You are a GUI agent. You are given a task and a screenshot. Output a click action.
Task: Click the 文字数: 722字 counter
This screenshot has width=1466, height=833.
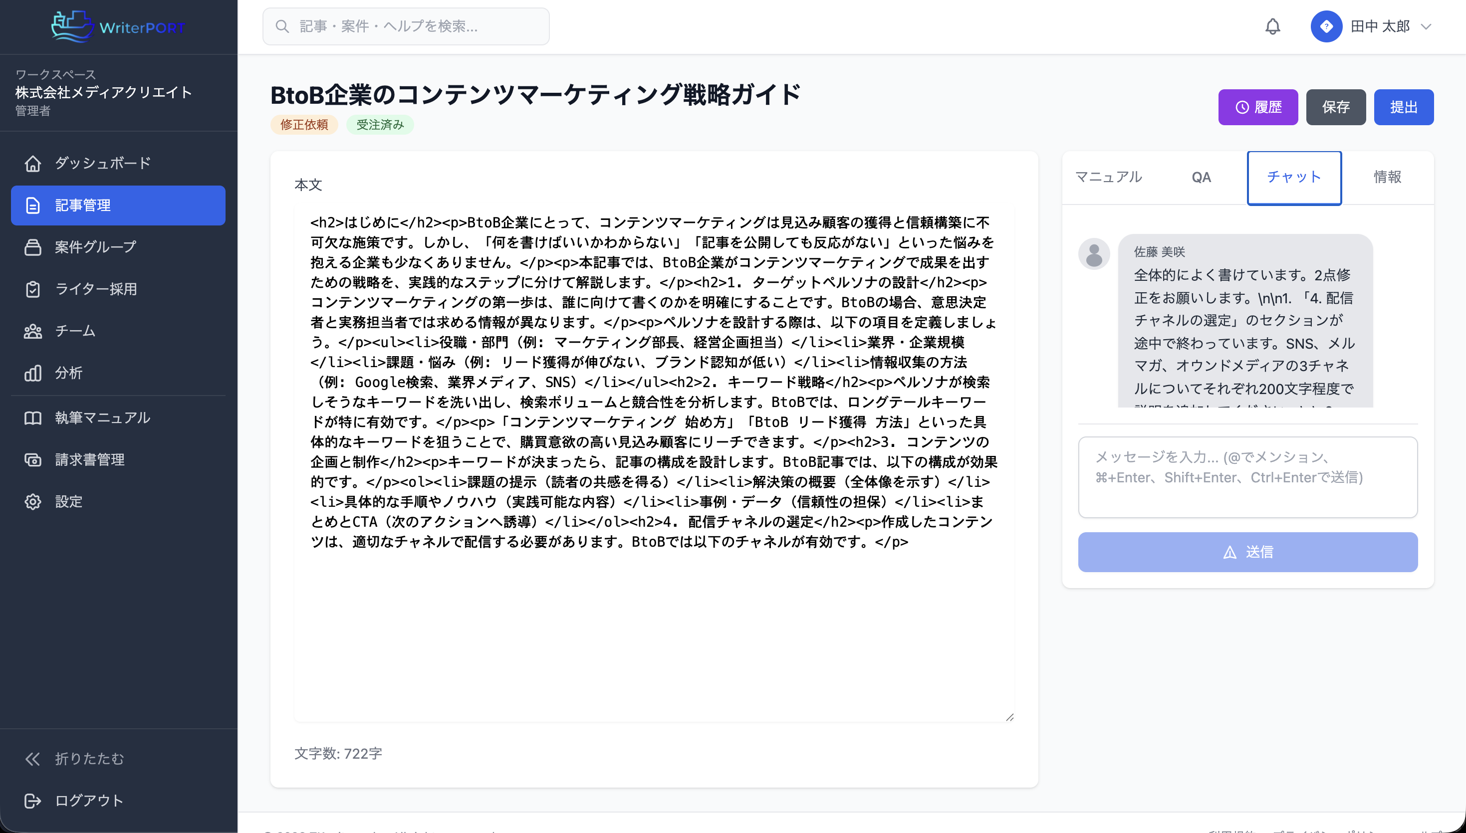tap(338, 754)
